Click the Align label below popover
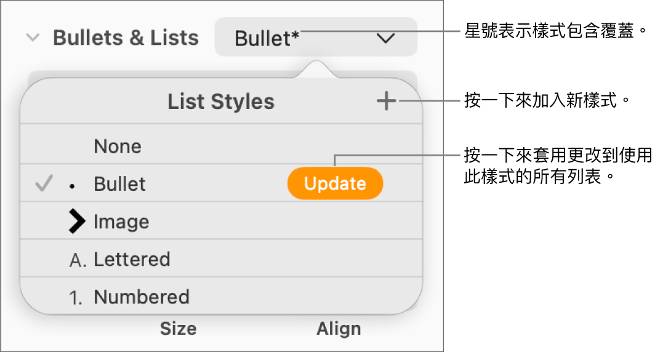Image resolution: width=663 pixels, height=352 pixels. [339, 329]
